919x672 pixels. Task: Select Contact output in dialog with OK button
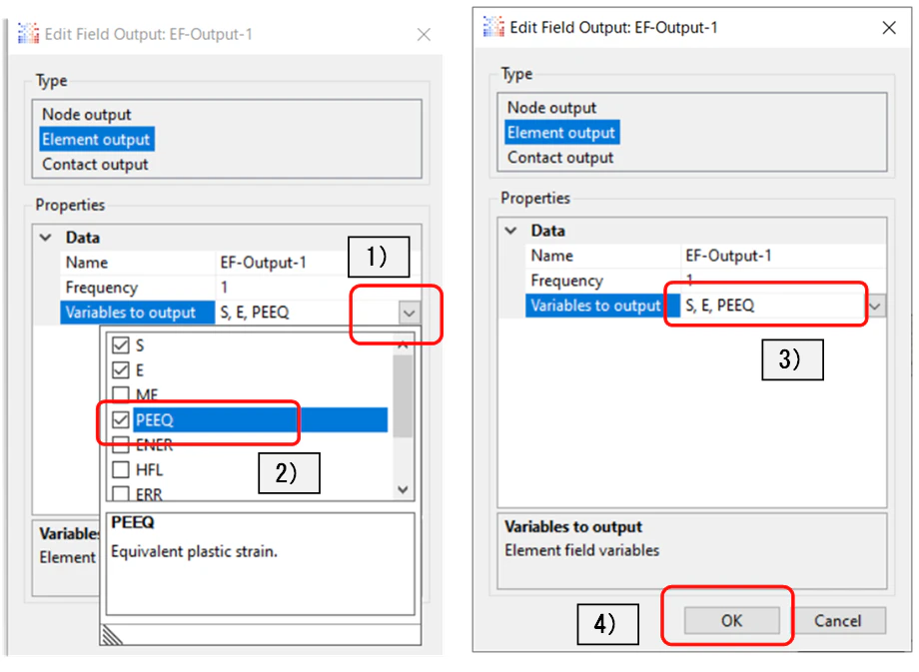point(560,158)
